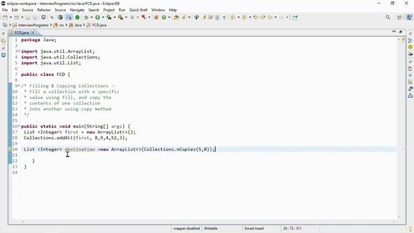Click the word destination on line 20
Viewport: 414px width, 233px height.
coord(80,150)
